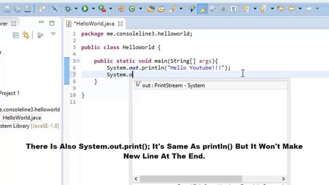Click the Next Annotation down-arrow icon
The image size is (329, 185).
(x=246, y=9)
